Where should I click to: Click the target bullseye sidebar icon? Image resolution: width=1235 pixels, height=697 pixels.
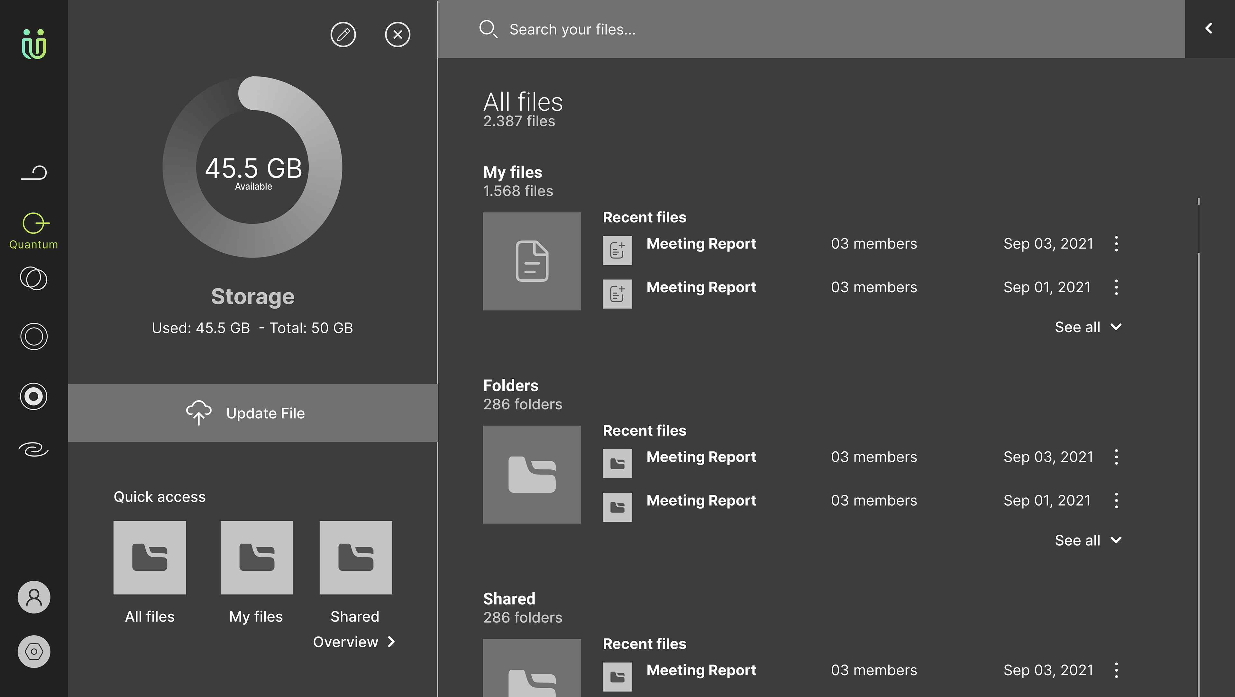33,396
